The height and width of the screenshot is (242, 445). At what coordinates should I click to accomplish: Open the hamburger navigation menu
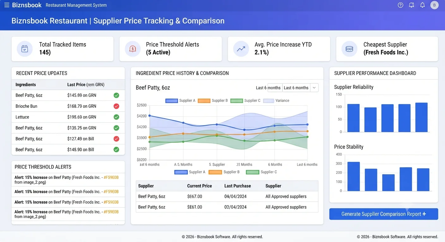pyautogui.click(x=7, y=5)
